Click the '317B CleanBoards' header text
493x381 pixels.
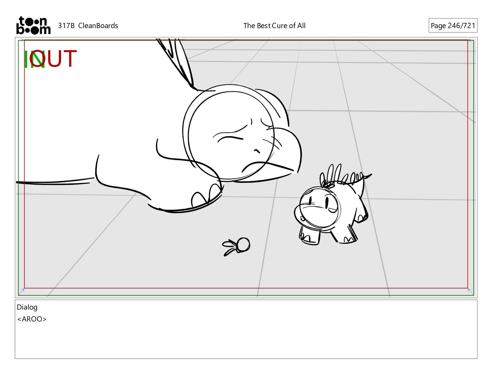click(88, 26)
